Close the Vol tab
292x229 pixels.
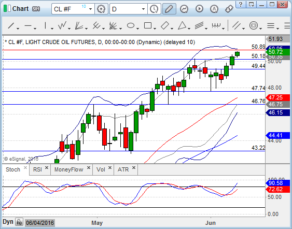(x=110, y=168)
